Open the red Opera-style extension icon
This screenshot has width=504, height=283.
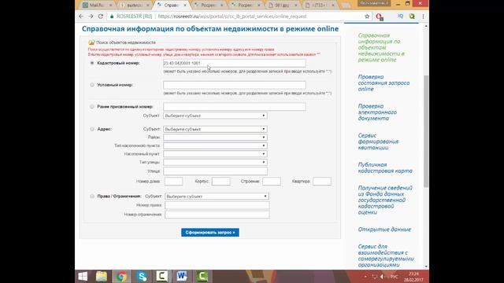click(380, 17)
